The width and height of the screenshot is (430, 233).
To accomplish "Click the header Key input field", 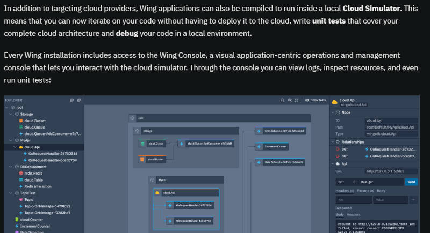I will coord(354,200).
